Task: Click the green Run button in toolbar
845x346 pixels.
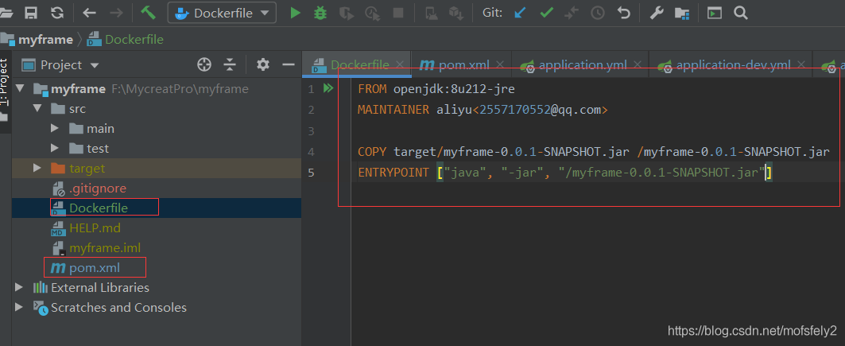Action: [295, 13]
